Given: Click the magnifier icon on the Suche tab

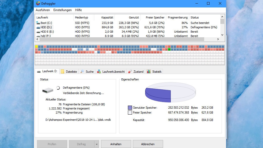Looking at the screenshot, I should pos(82,72).
